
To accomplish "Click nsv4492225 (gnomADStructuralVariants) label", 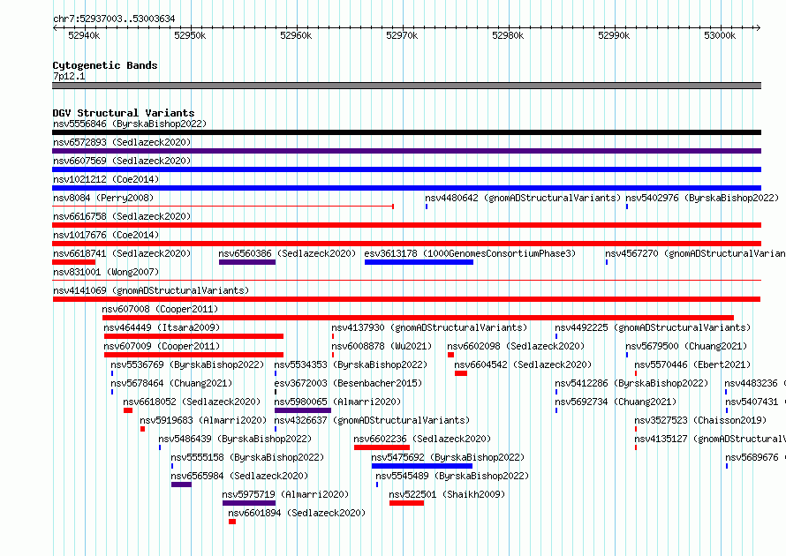I will [x=653, y=327].
